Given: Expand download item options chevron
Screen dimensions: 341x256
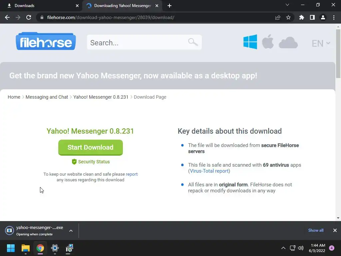Looking at the screenshot, I should [x=71, y=231].
